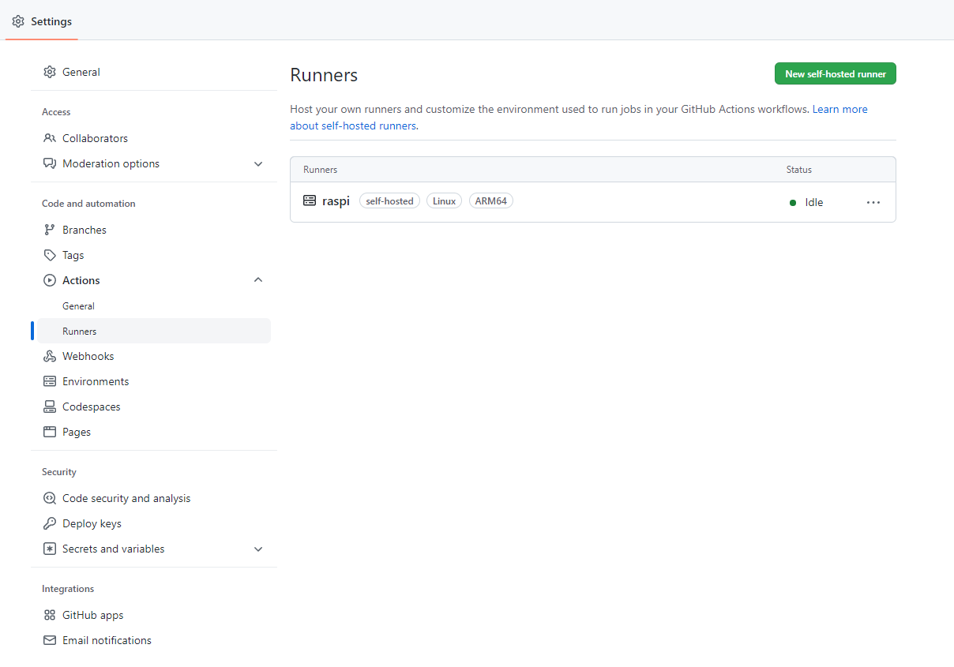The height and width of the screenshot is (667, 954).
Task: Click the Settings gear icon in tab
Action: pyautogui.click(x=18, y=21)
